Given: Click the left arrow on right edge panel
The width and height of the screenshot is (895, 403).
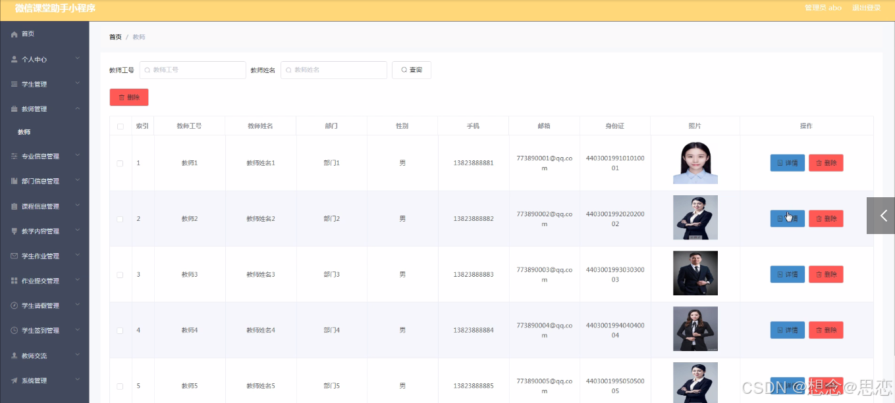Looking at the screenshot, I should (x=884, y=216).
